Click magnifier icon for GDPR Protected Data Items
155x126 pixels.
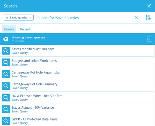point(6,121)
